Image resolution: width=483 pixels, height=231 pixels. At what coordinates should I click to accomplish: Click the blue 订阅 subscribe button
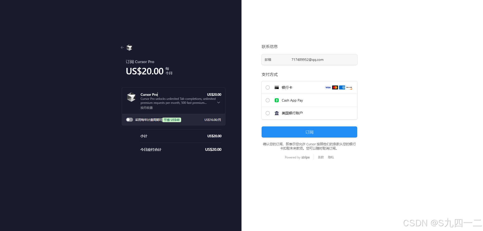(x=309, y=132)
